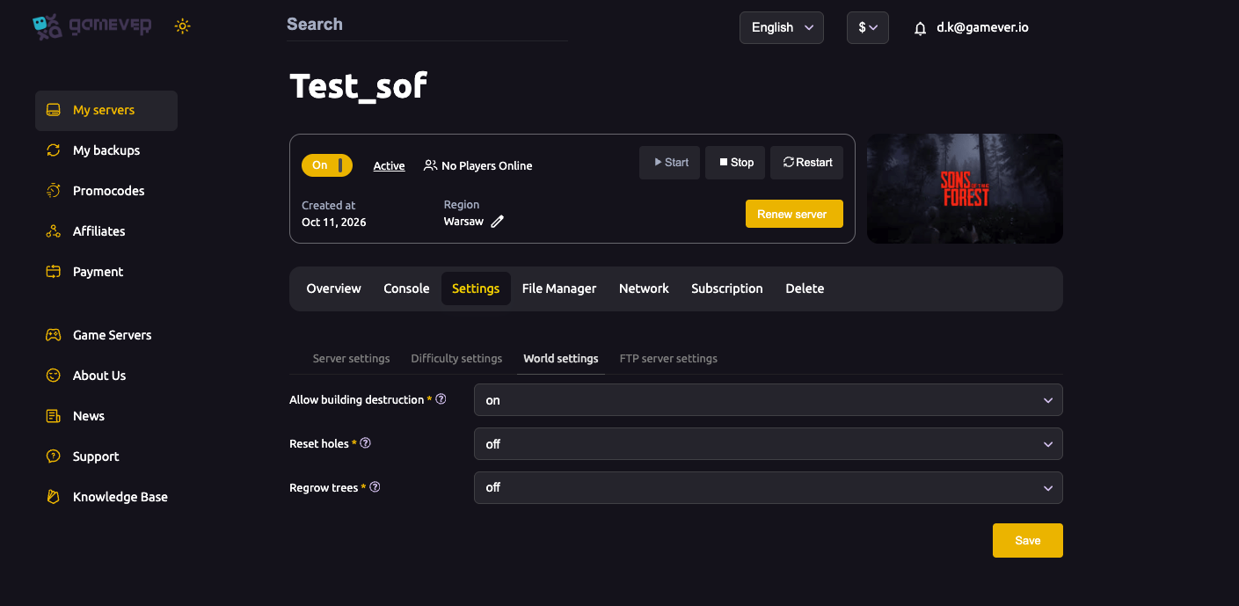Screen dimensions: 1239x606
Task: Open the Payment page
Action: click(x=98, y=272)
